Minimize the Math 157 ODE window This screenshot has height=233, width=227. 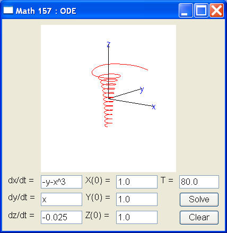point(186,11)
